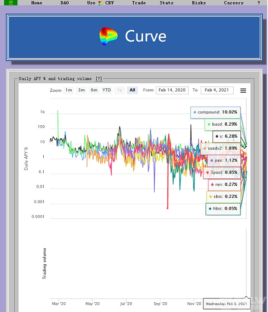
Task: Click the CRV token icon in navigation
Action: (x=100, y=3)
